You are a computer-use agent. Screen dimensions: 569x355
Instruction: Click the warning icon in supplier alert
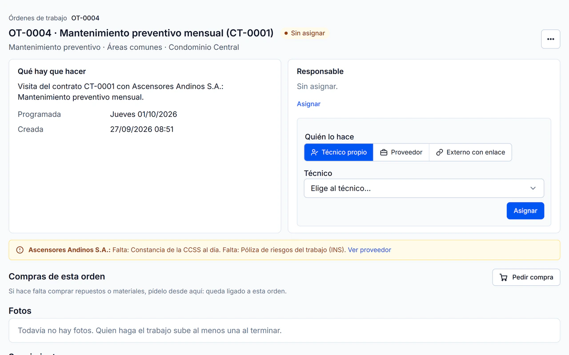pos(20,250)
